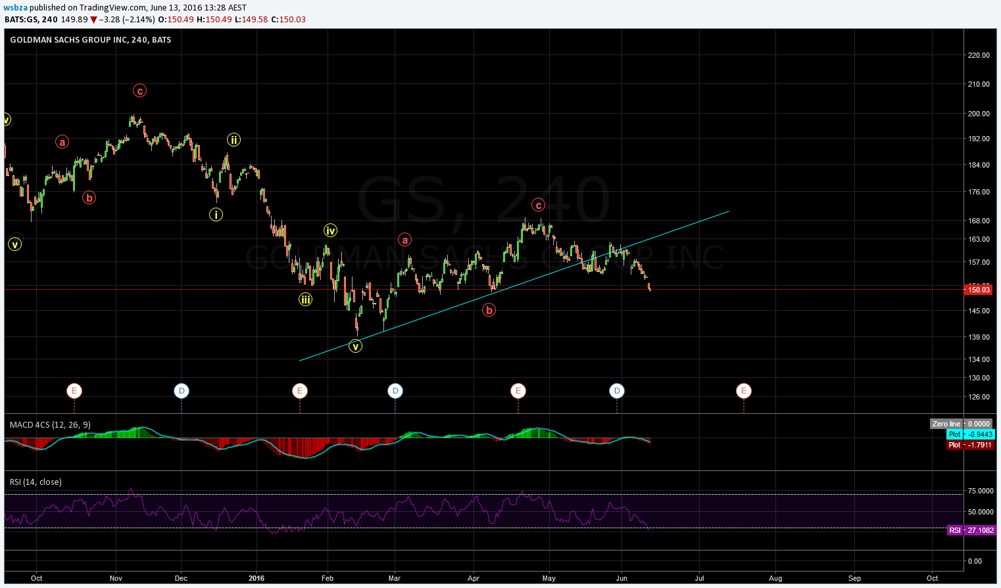
Task: Click red wave c label above November high
Action: coord(139,91)
